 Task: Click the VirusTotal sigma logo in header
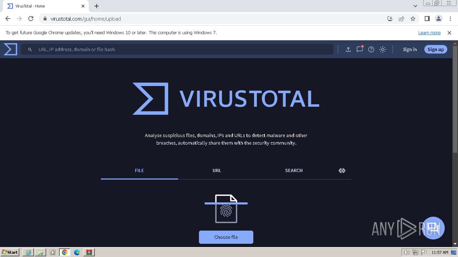(10, 49)
